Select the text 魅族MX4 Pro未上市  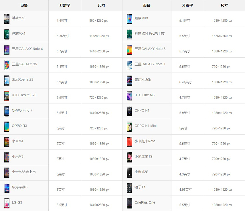(149, 33)
